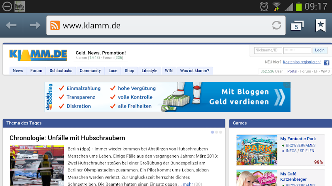
Task: Click the 362.536 User text
Action: tap(272, 71)
